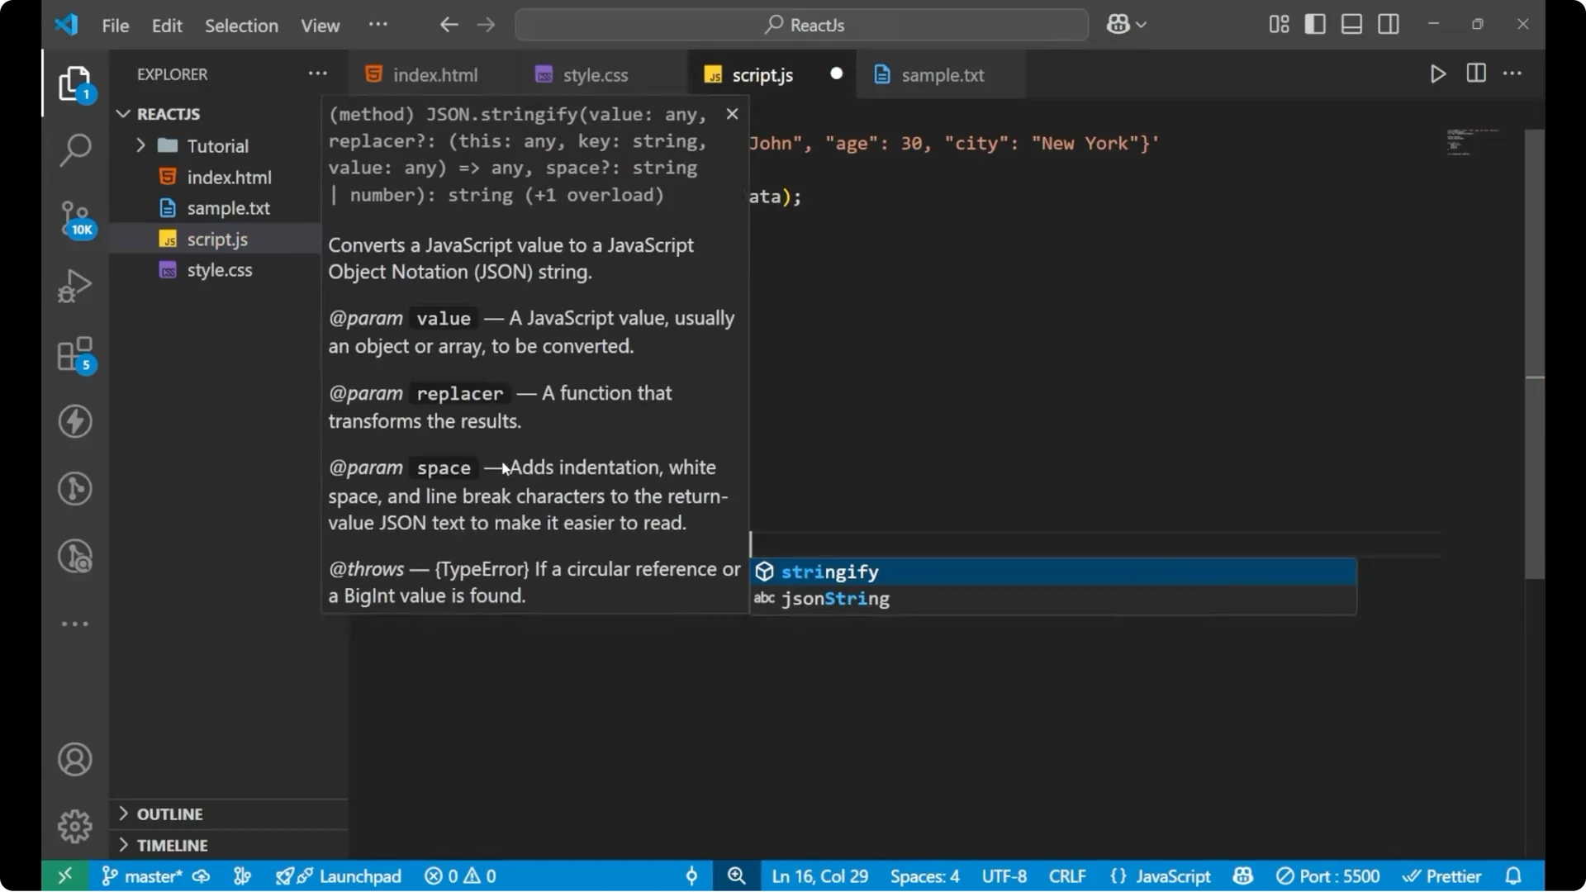Expand the Tutorial folder
This screenshot has width=1586, height=892.
click(x=141, y=145)
